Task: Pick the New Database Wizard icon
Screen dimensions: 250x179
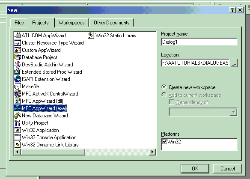Action: pyautogui.click(x=18, y=116)
